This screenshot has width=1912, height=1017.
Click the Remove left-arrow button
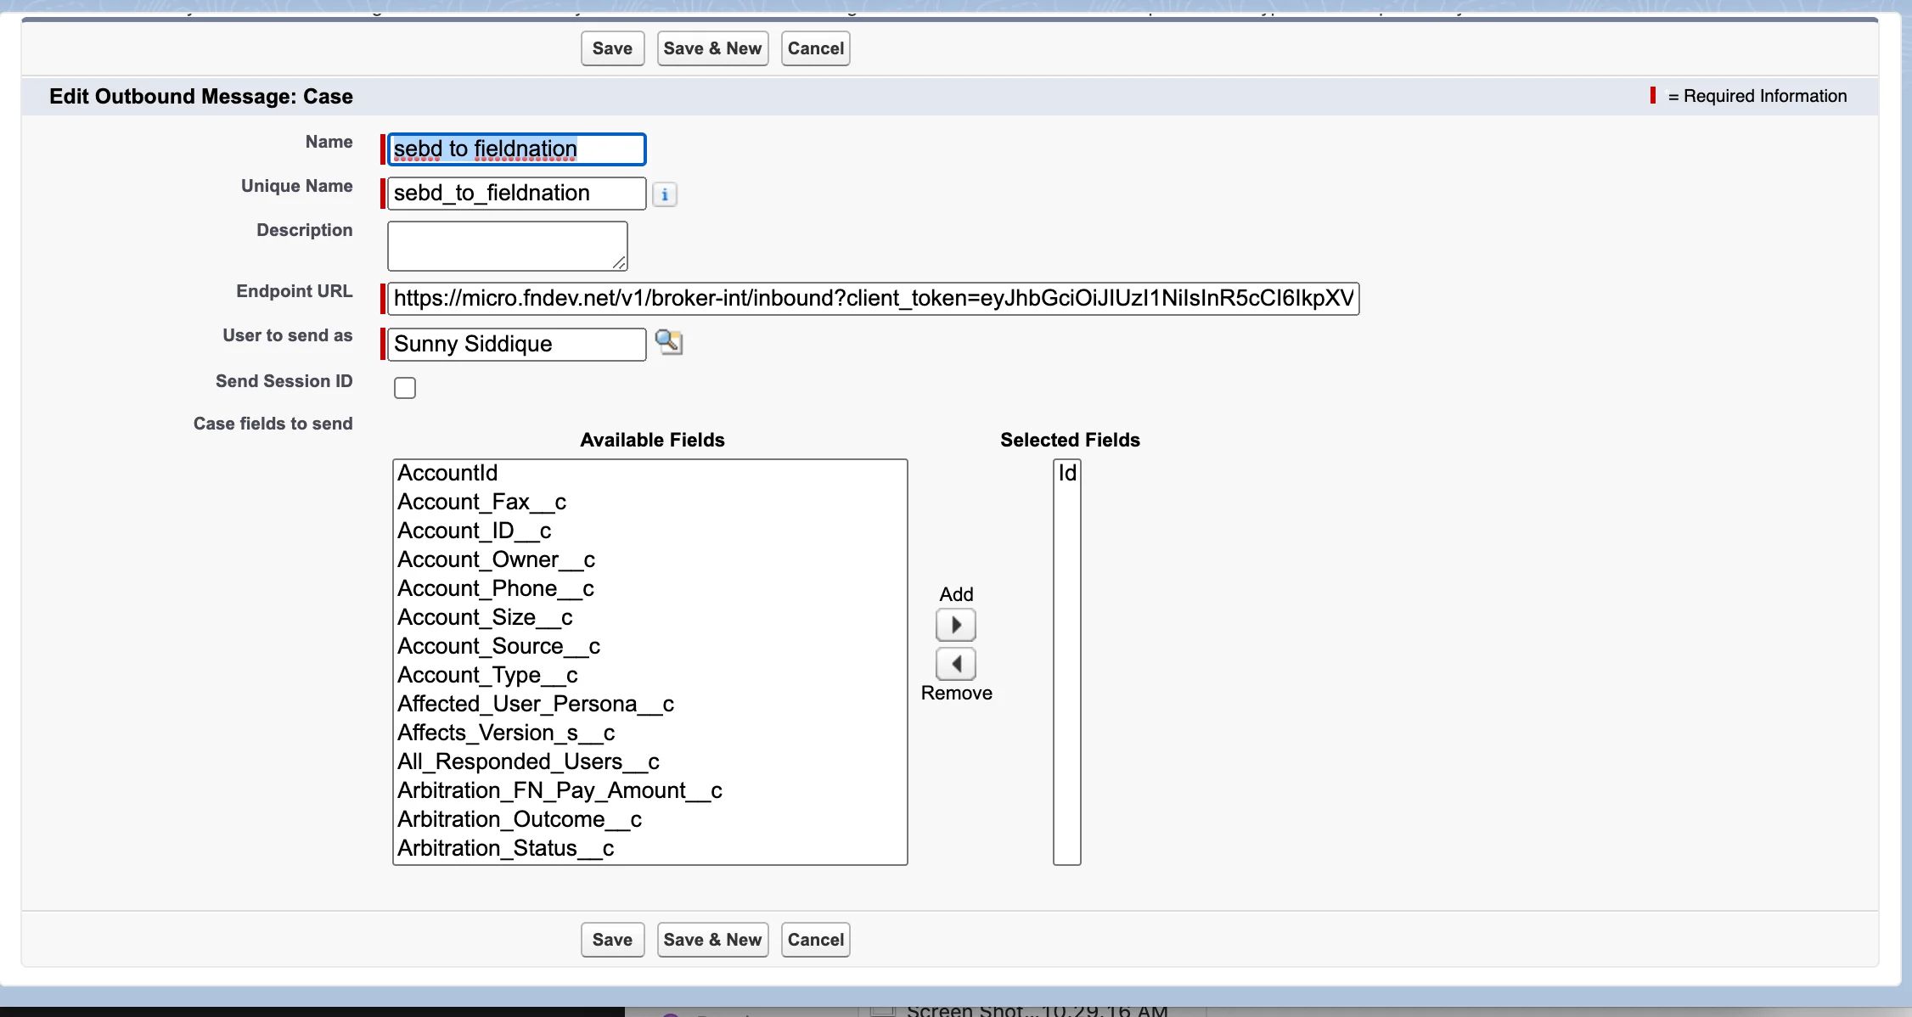point(955,664)
